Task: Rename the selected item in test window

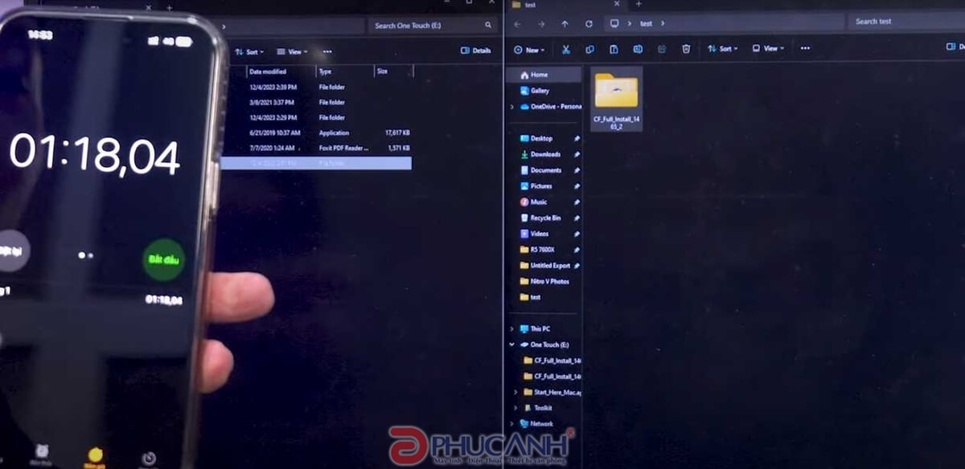Action: point(638,49)
